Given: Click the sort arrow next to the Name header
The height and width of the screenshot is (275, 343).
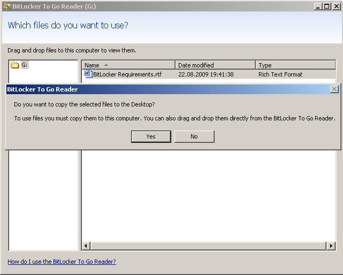Looking at the screenshot, I should (106, 65).
